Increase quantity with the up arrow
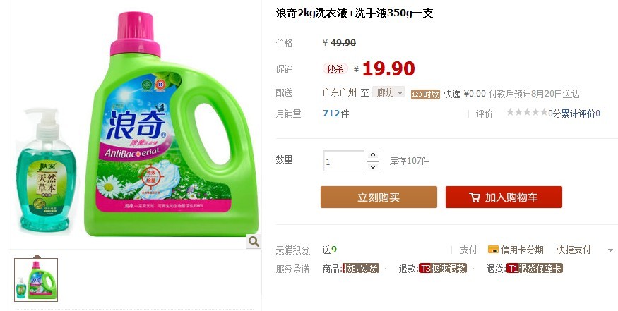 [373, 154]
